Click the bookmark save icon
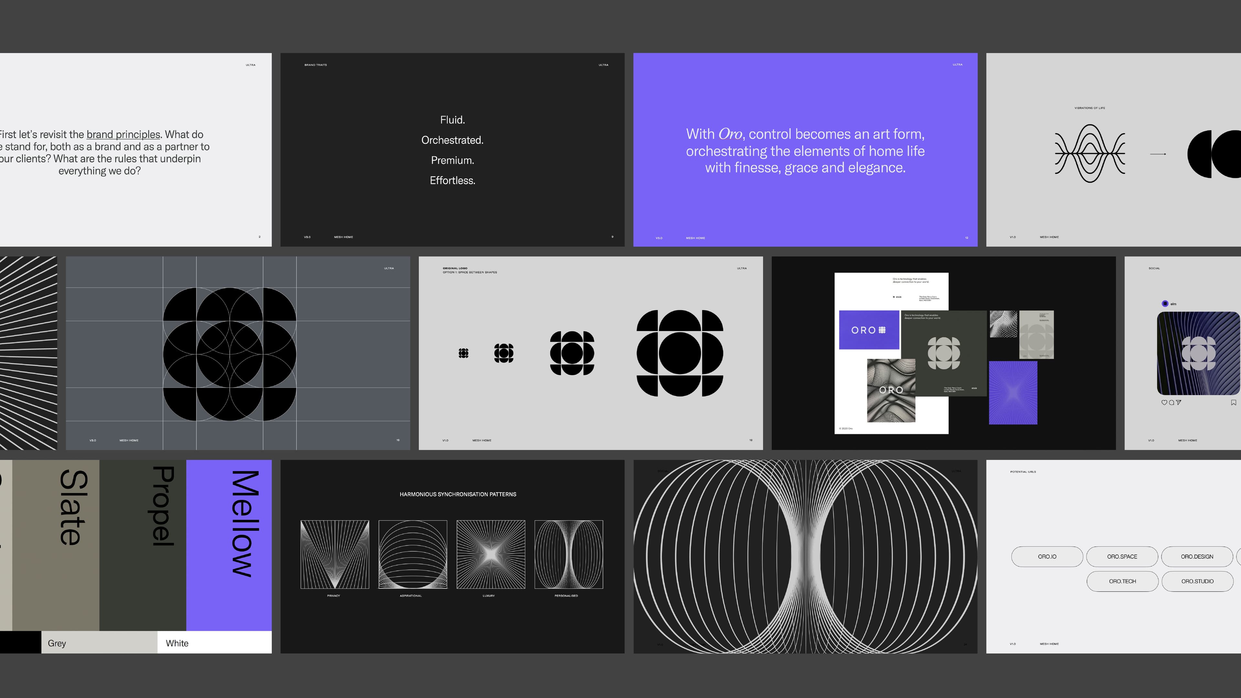This screenshot has height=698, width=1241. click(x=1233, y=403)
